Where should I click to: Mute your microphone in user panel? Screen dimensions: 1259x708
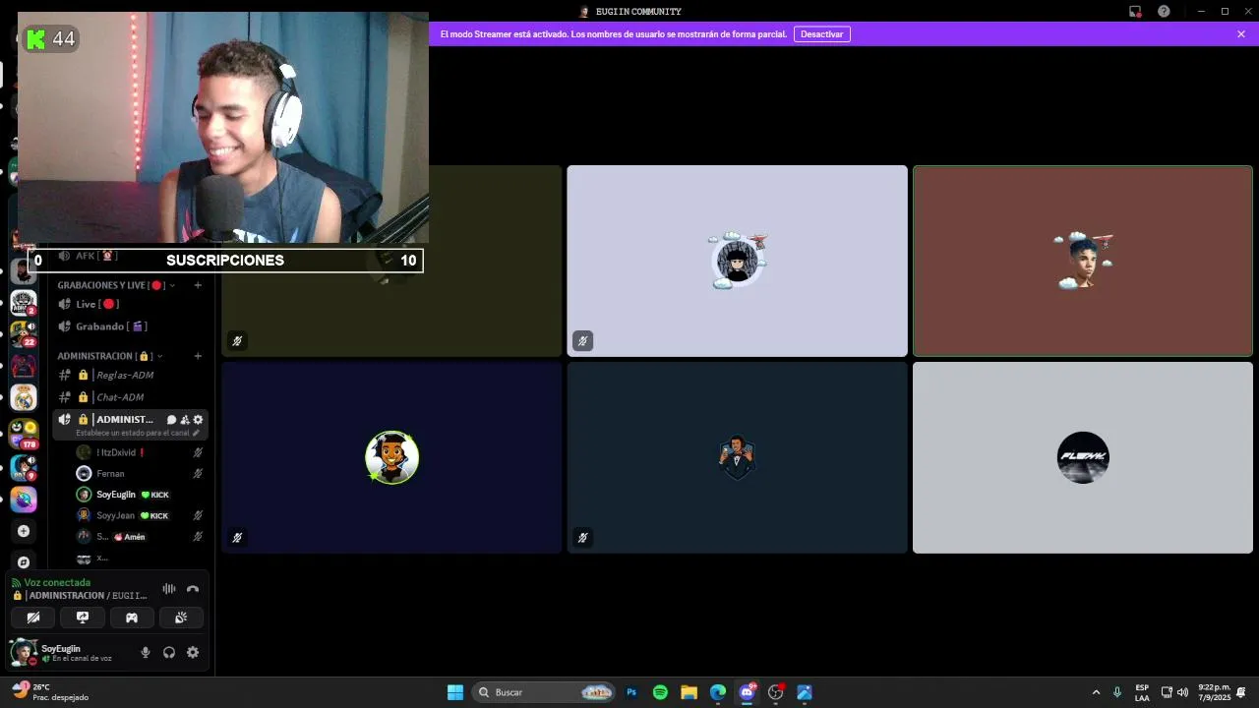(146, 652)
